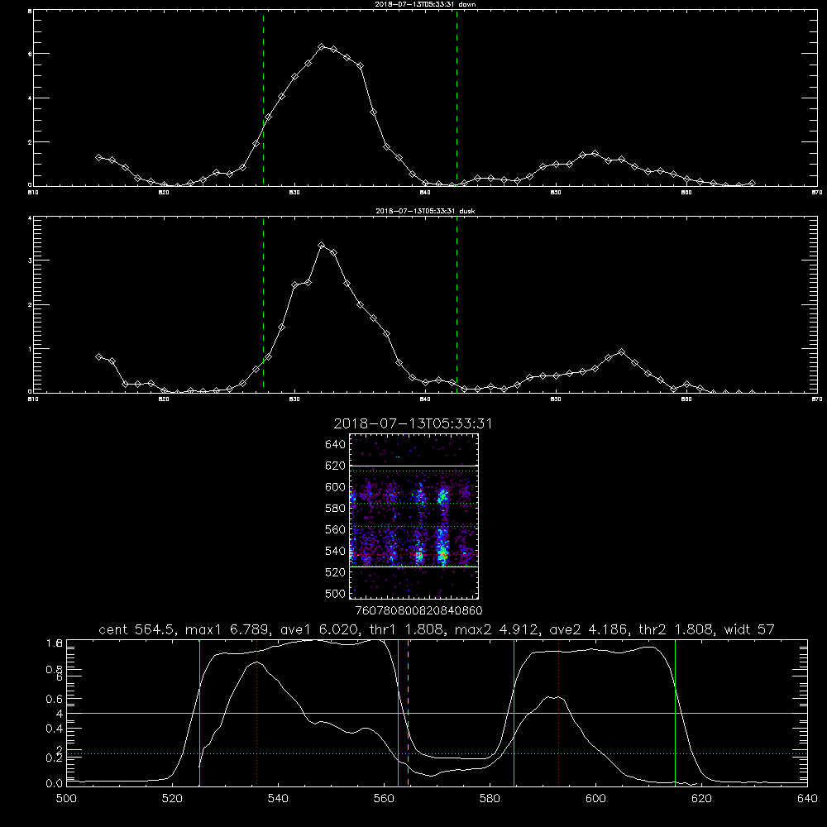Click heatmap y-axis label 580
The image size is (827, 827).
click(x=336, y=509)
